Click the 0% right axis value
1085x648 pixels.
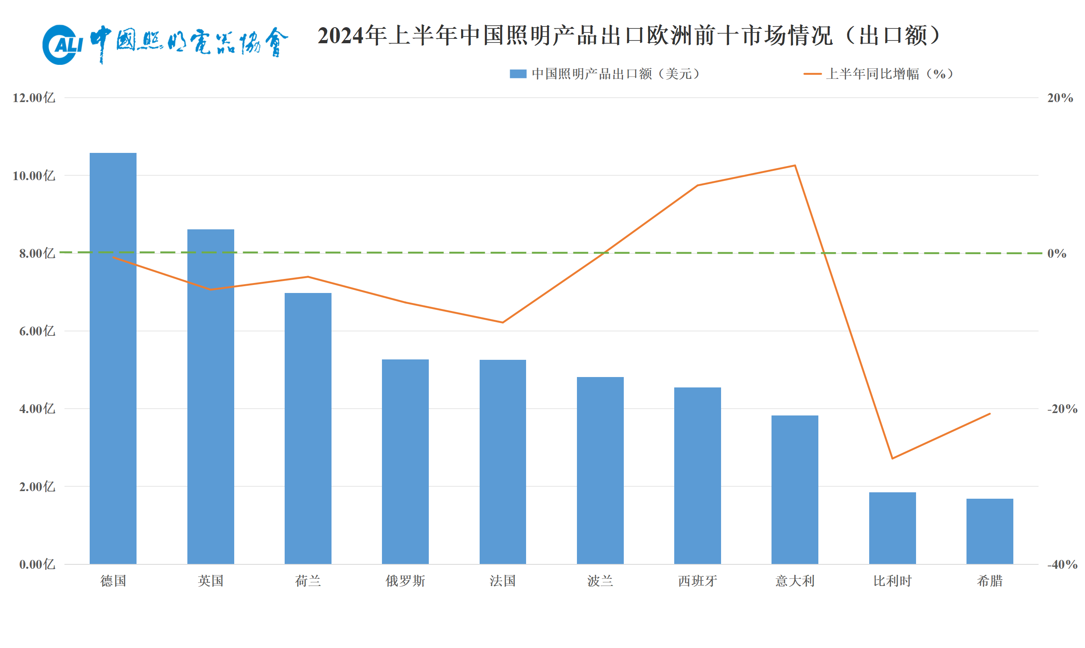pyautogui.click(x=1057, y=253)
